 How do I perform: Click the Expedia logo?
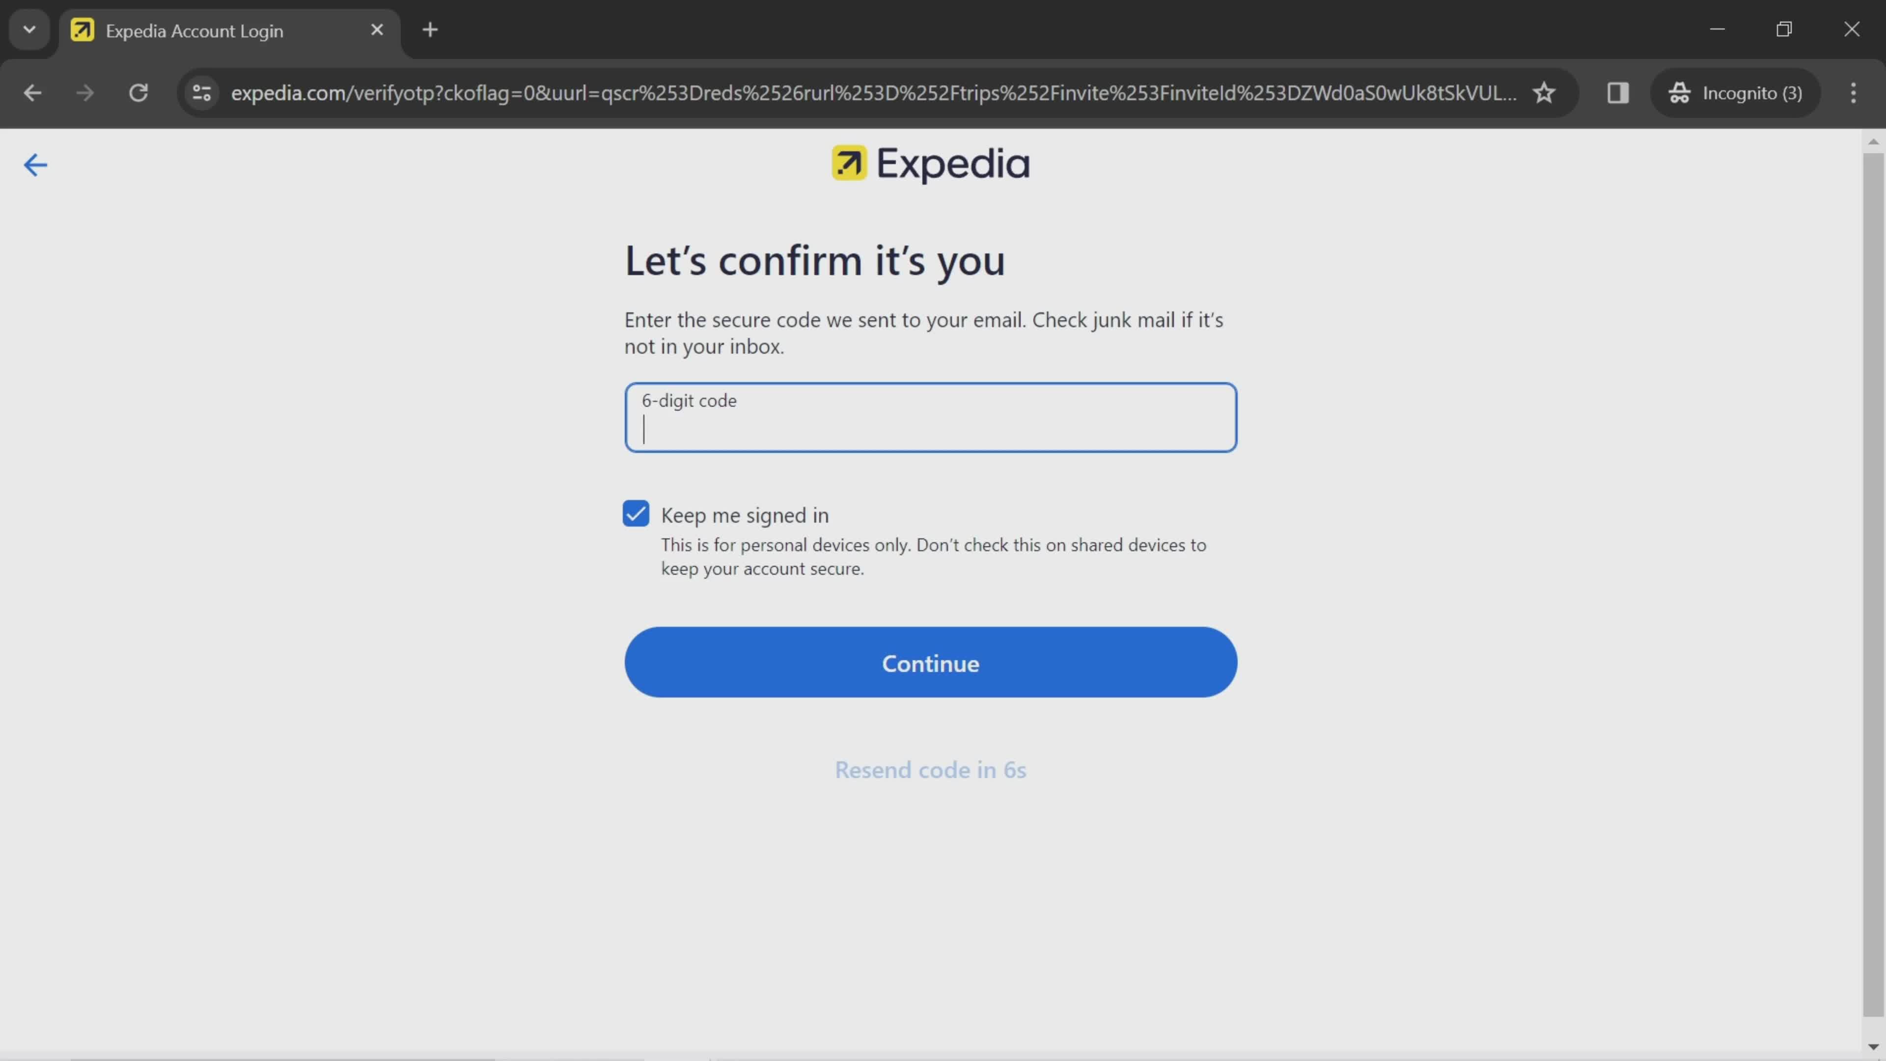pyautogui.click(x=931, y=164)
